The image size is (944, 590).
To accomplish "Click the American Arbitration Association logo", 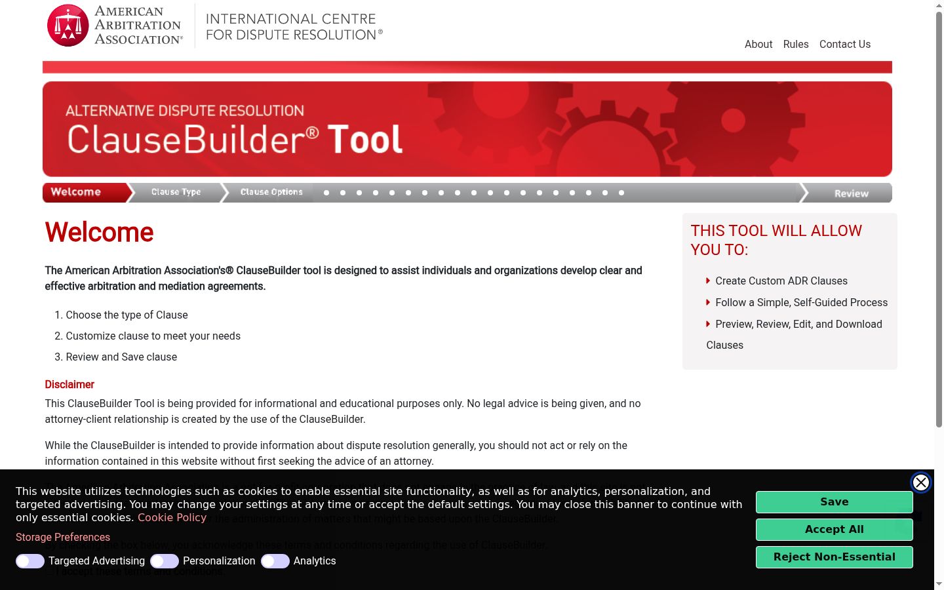I will (115, 26).
